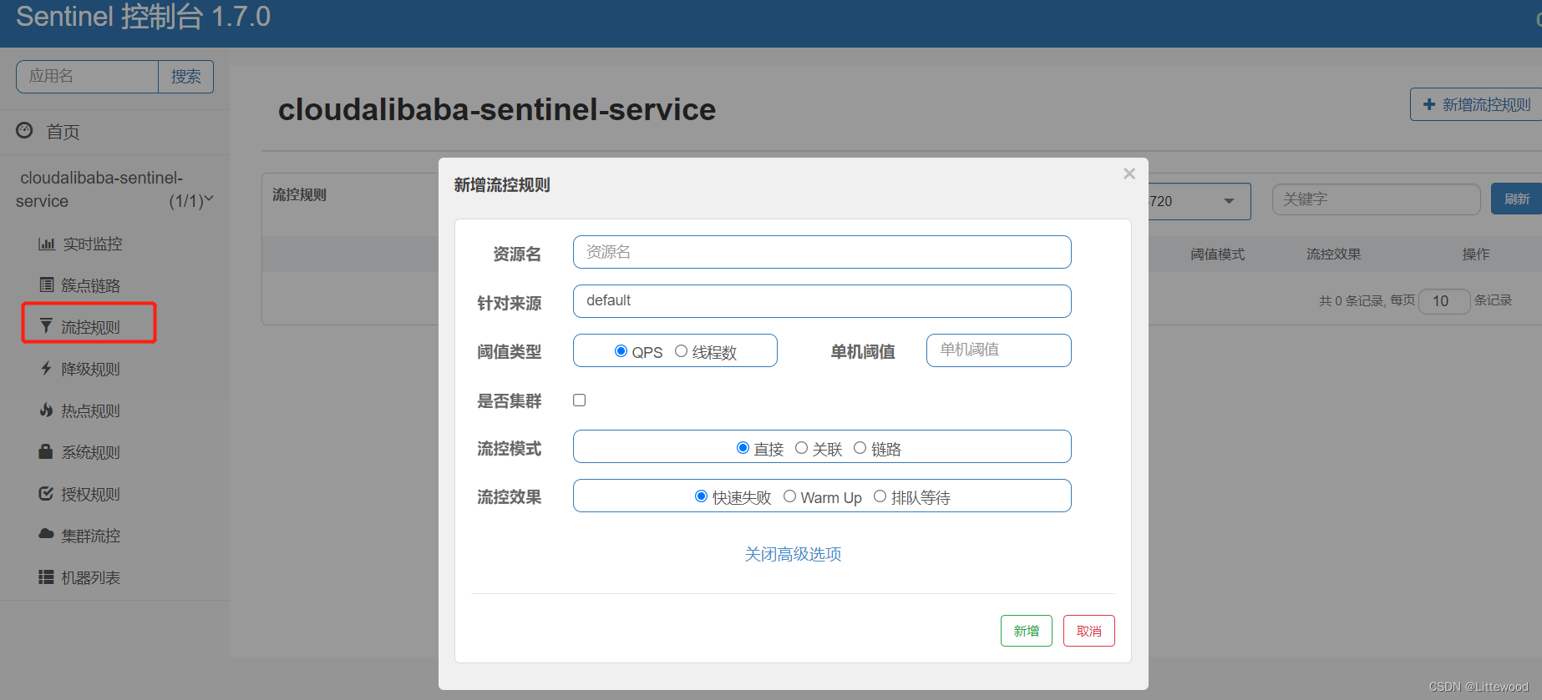This screenshot has width=1542, height=700.
Task: Click the 热点规则 flame icon
Action: click(x=46, y=410)
